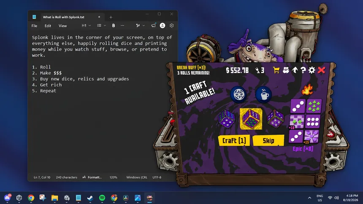Click in the Notepad text after Repeat

tap(57, 91)
